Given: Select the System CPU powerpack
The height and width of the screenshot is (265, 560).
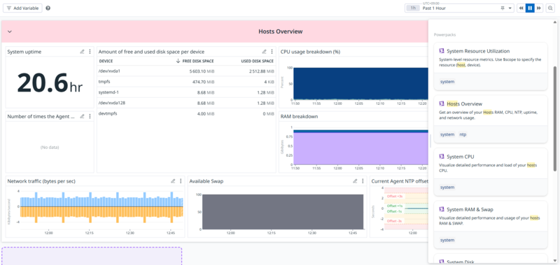Looking at the screenshot, I should [491, 172].
